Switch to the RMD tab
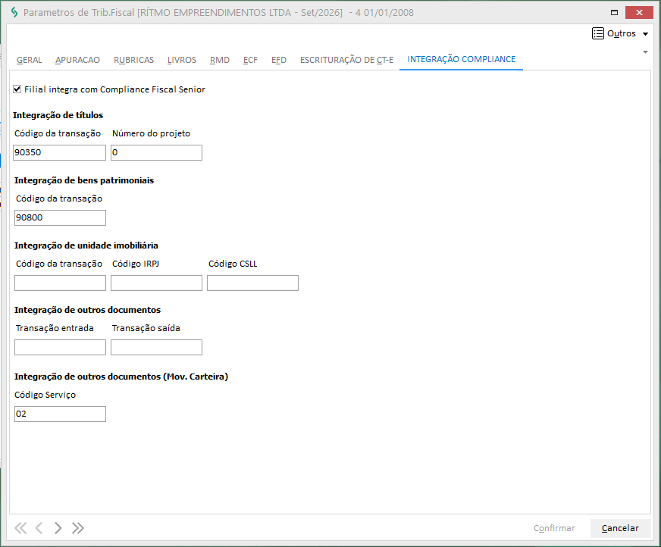 (220, 60)
